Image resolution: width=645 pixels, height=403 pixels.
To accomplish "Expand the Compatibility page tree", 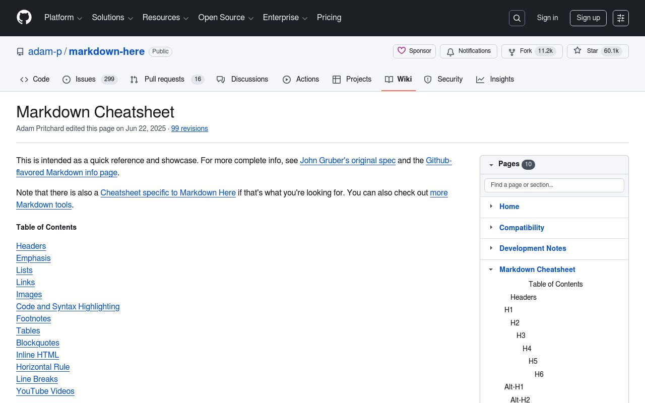I will coord(491,227).
